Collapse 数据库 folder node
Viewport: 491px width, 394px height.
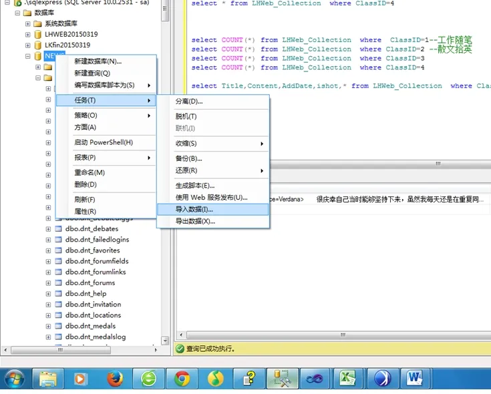17,13
